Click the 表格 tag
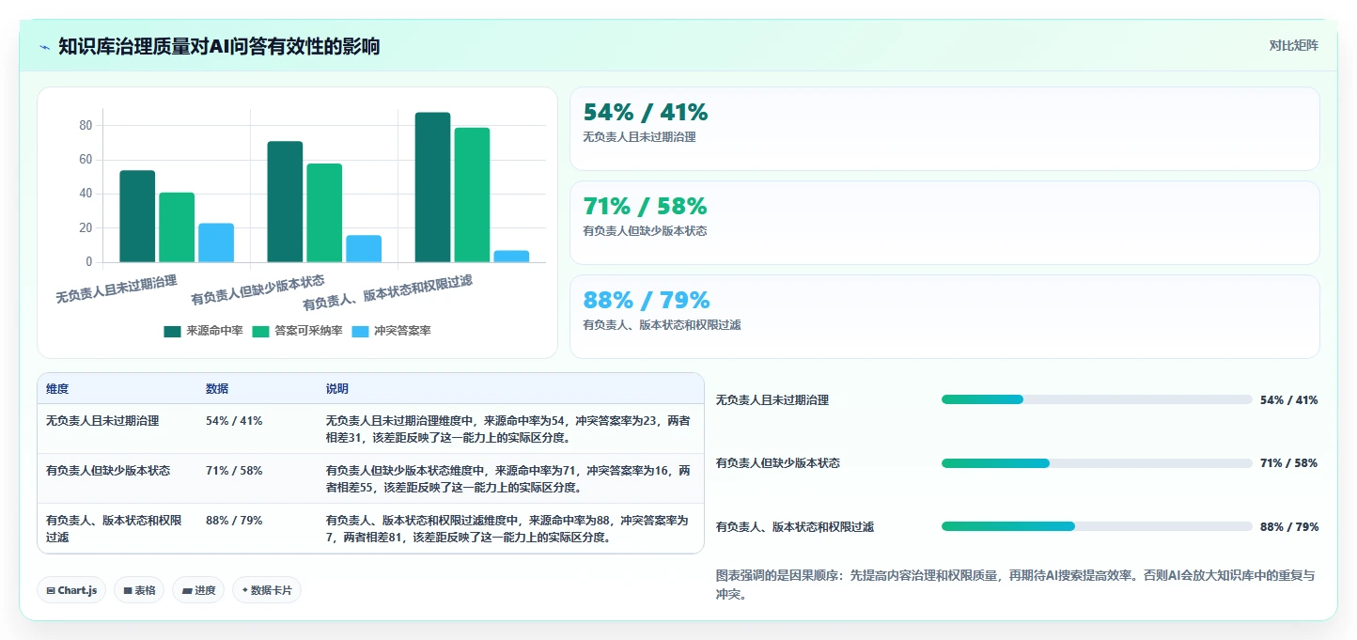The width and height of the screenshot is (1357, 640). [139, 590]
